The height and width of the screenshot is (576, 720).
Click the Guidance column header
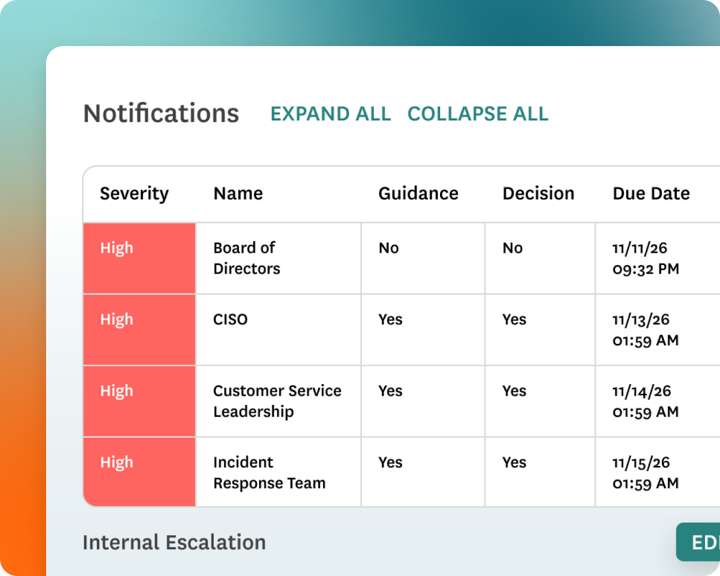(x=418, y=194)
